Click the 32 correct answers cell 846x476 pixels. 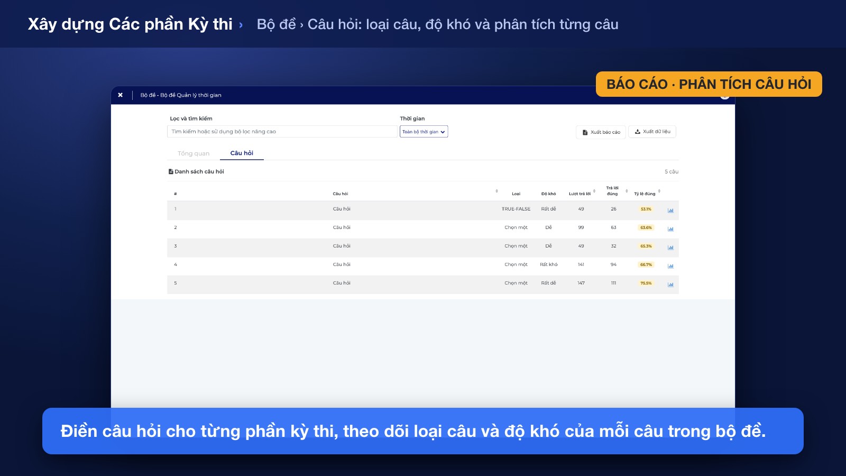(613, 246)
